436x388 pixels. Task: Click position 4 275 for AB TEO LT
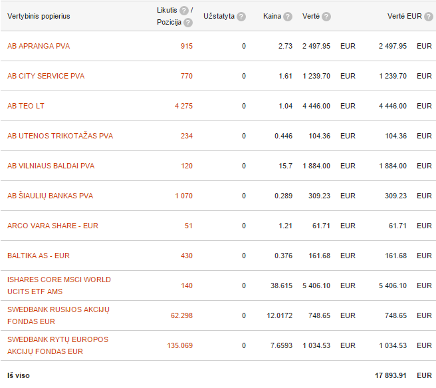click(x=184, y=106)
